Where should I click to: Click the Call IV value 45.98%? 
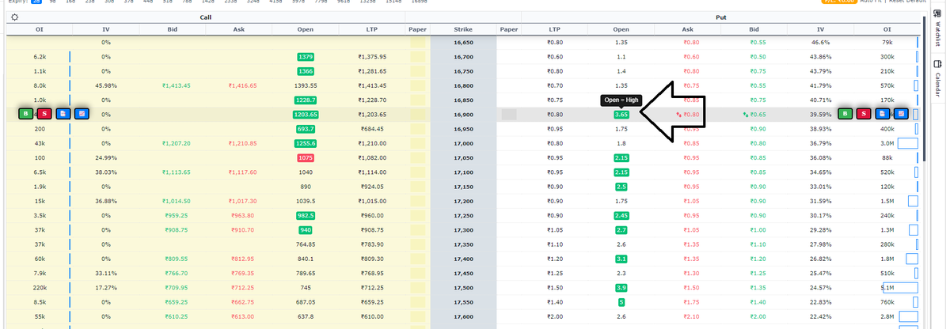(106, 85)
